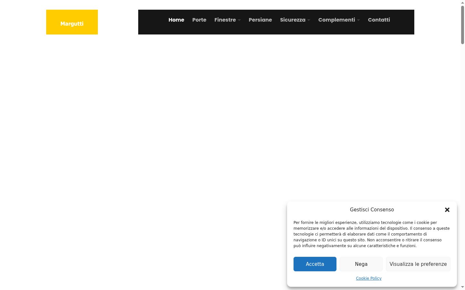Select Visualizza le preferenze

(418, 264)
